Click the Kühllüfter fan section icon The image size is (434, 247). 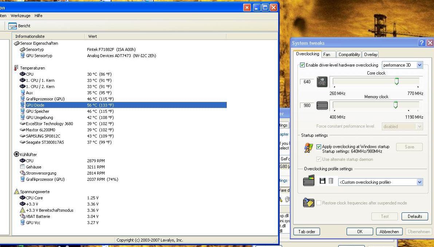tap(16, 154)
